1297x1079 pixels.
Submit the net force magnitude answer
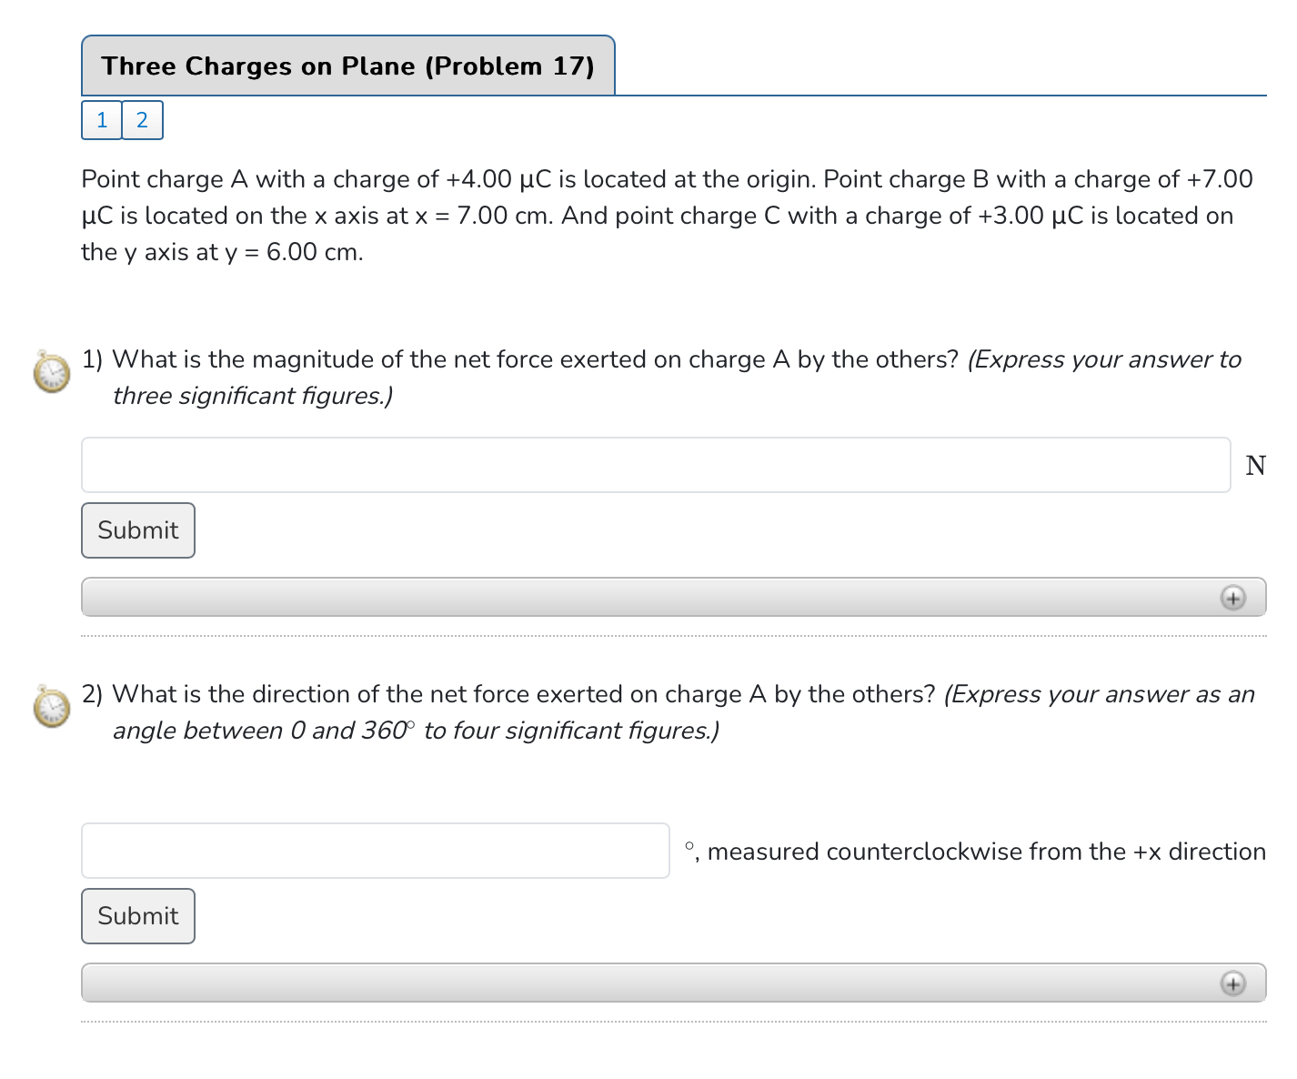pos(137,530)
